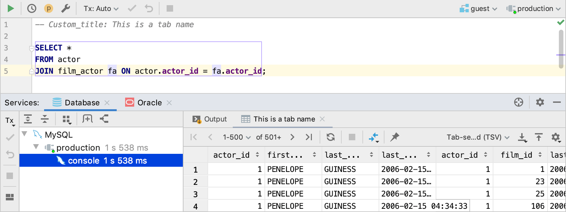Close the 'This is a tab name' tab

[x=322, y=119]
